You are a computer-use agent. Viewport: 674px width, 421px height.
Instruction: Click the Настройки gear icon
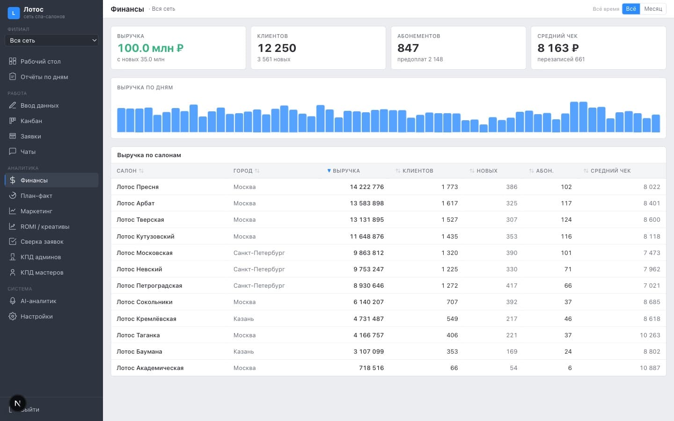[x=13, y=316]
